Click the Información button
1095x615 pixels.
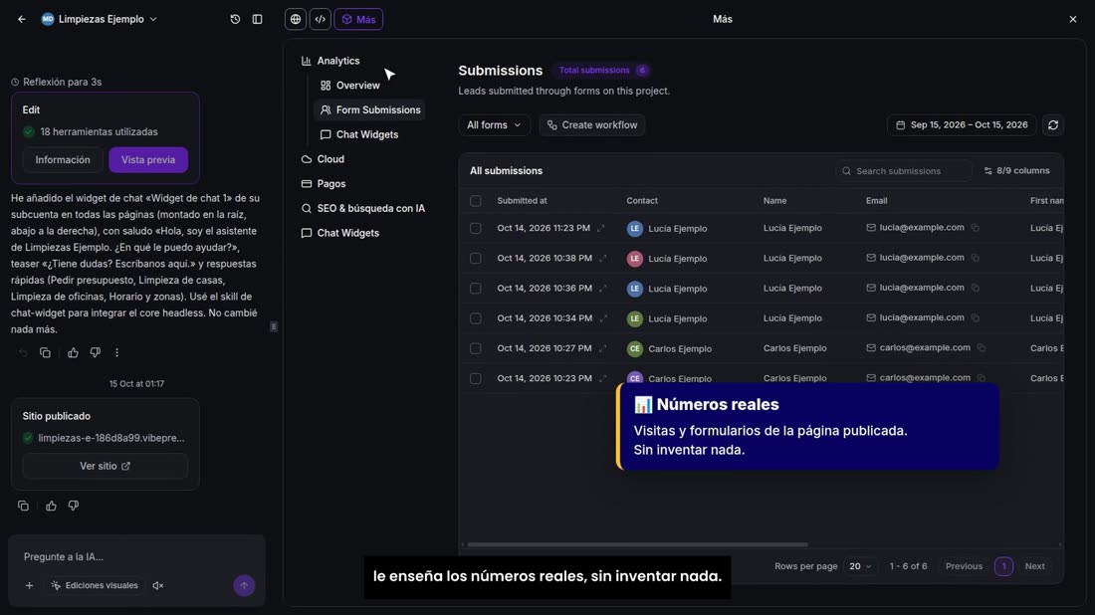63,160
